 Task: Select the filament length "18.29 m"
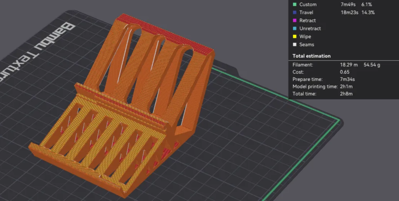[x=349, y=65]
